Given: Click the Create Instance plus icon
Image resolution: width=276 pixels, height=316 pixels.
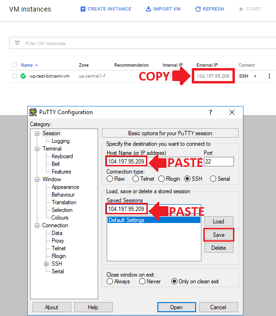Looking at the screenshot, I should 83,9.
